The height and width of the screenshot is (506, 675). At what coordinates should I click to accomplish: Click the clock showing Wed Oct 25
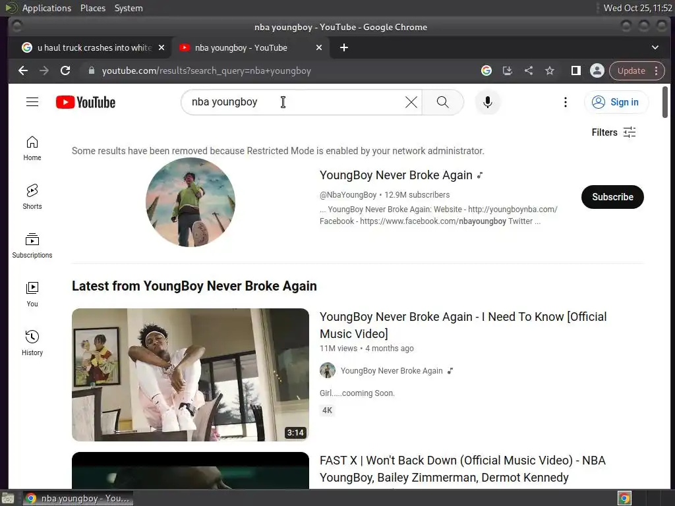[637, 8]
